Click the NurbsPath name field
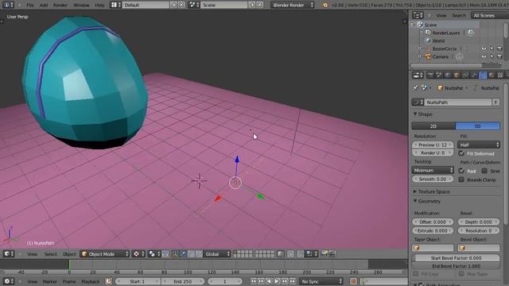Screen dimensions: 509x286 (x=458, y=102)
